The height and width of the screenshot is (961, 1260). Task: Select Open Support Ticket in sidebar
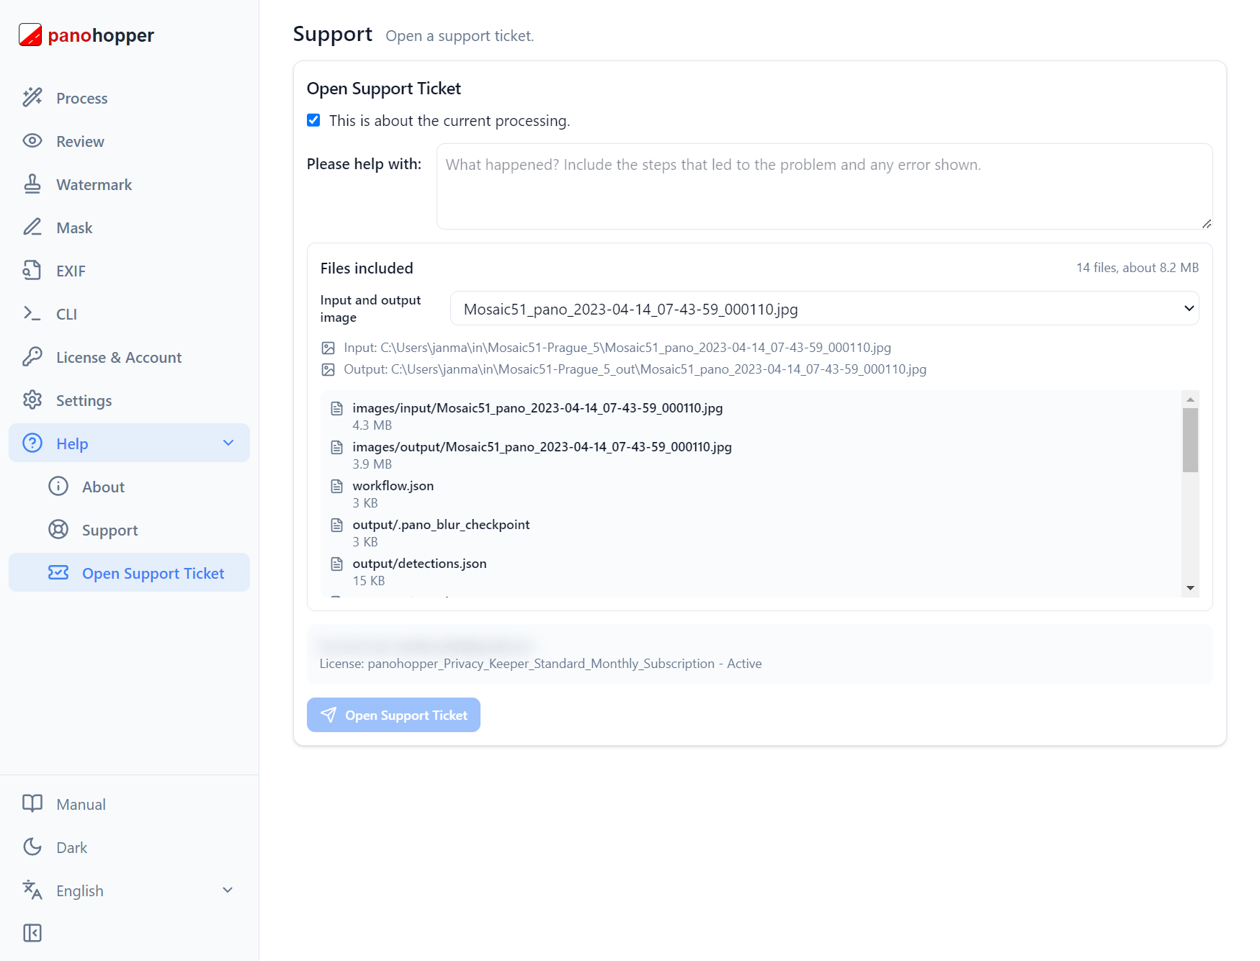click(x=129, y=573)
